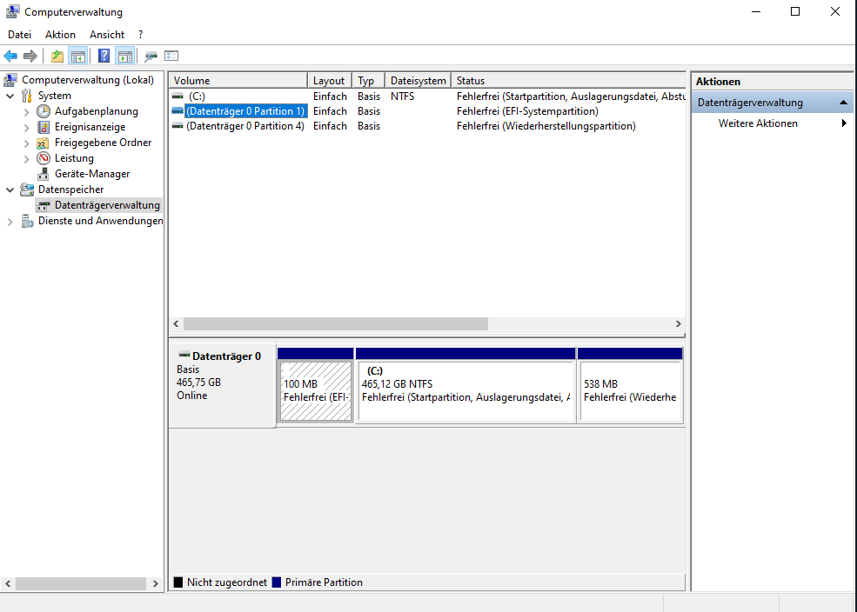Expand the Freigegebene Ordner node
Viewport: 857px width, 612px height.
pos(26,143)
